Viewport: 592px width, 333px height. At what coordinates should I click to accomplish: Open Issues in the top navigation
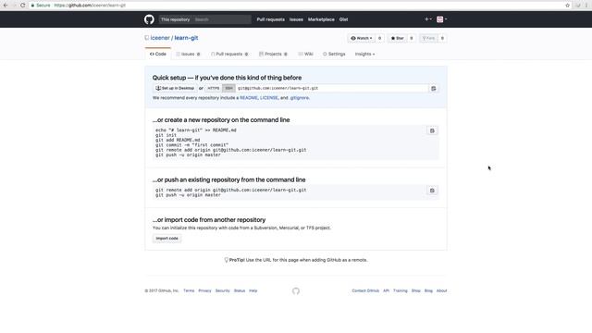(296, 19)
